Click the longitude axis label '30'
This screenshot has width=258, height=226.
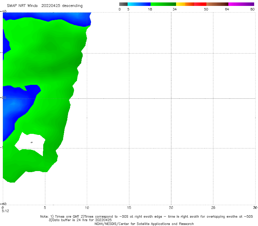255,208
